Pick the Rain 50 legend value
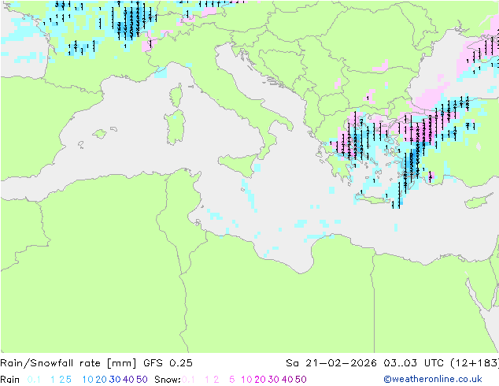The image size is (499, 386). click(142, 380)
